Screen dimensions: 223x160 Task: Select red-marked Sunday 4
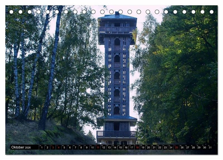pos(58,147)
